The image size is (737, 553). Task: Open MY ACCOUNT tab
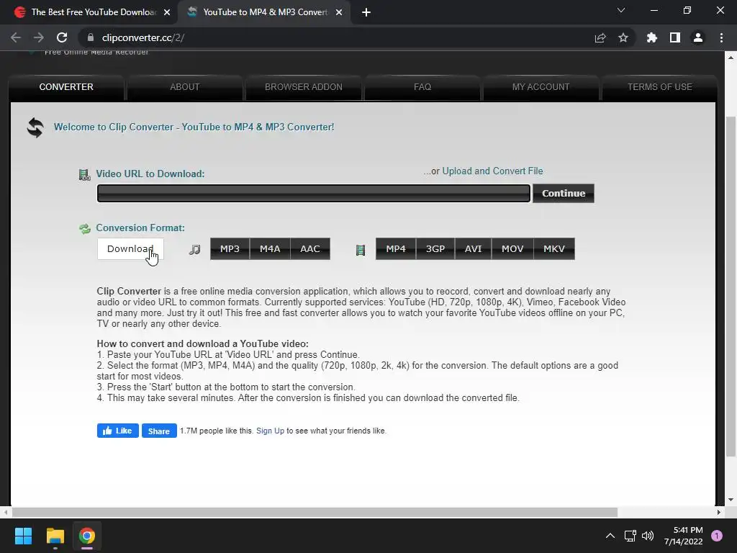[541, 87]
